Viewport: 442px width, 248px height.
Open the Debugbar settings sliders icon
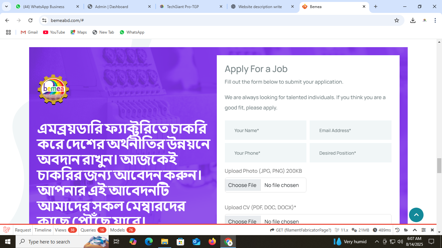[x=424, y=230]
